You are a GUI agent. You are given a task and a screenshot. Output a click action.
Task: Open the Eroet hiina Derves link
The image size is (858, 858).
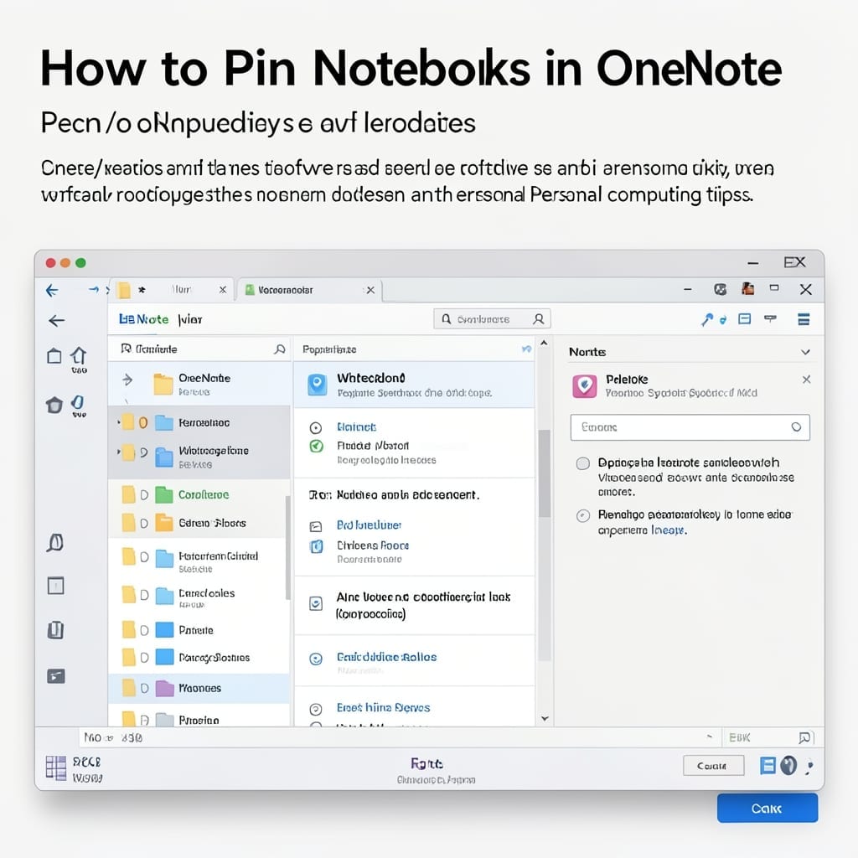coord(383,707)
